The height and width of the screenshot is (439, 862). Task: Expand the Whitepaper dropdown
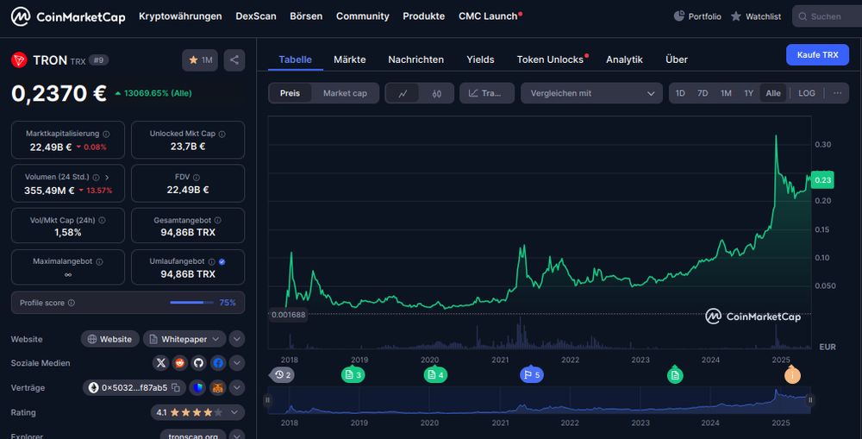click(216, 339)
